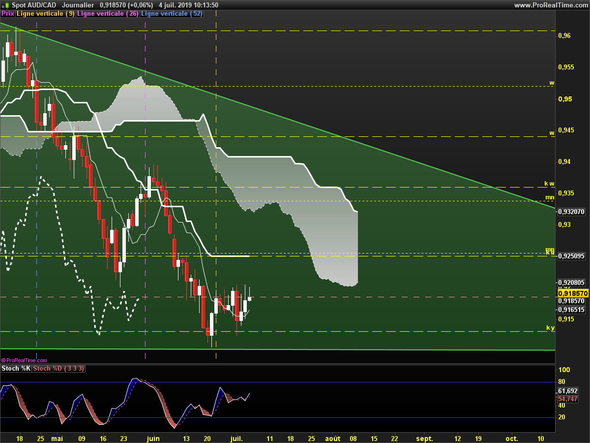
Task: Change the Journalier timeframe label
Action: point(78,5)
